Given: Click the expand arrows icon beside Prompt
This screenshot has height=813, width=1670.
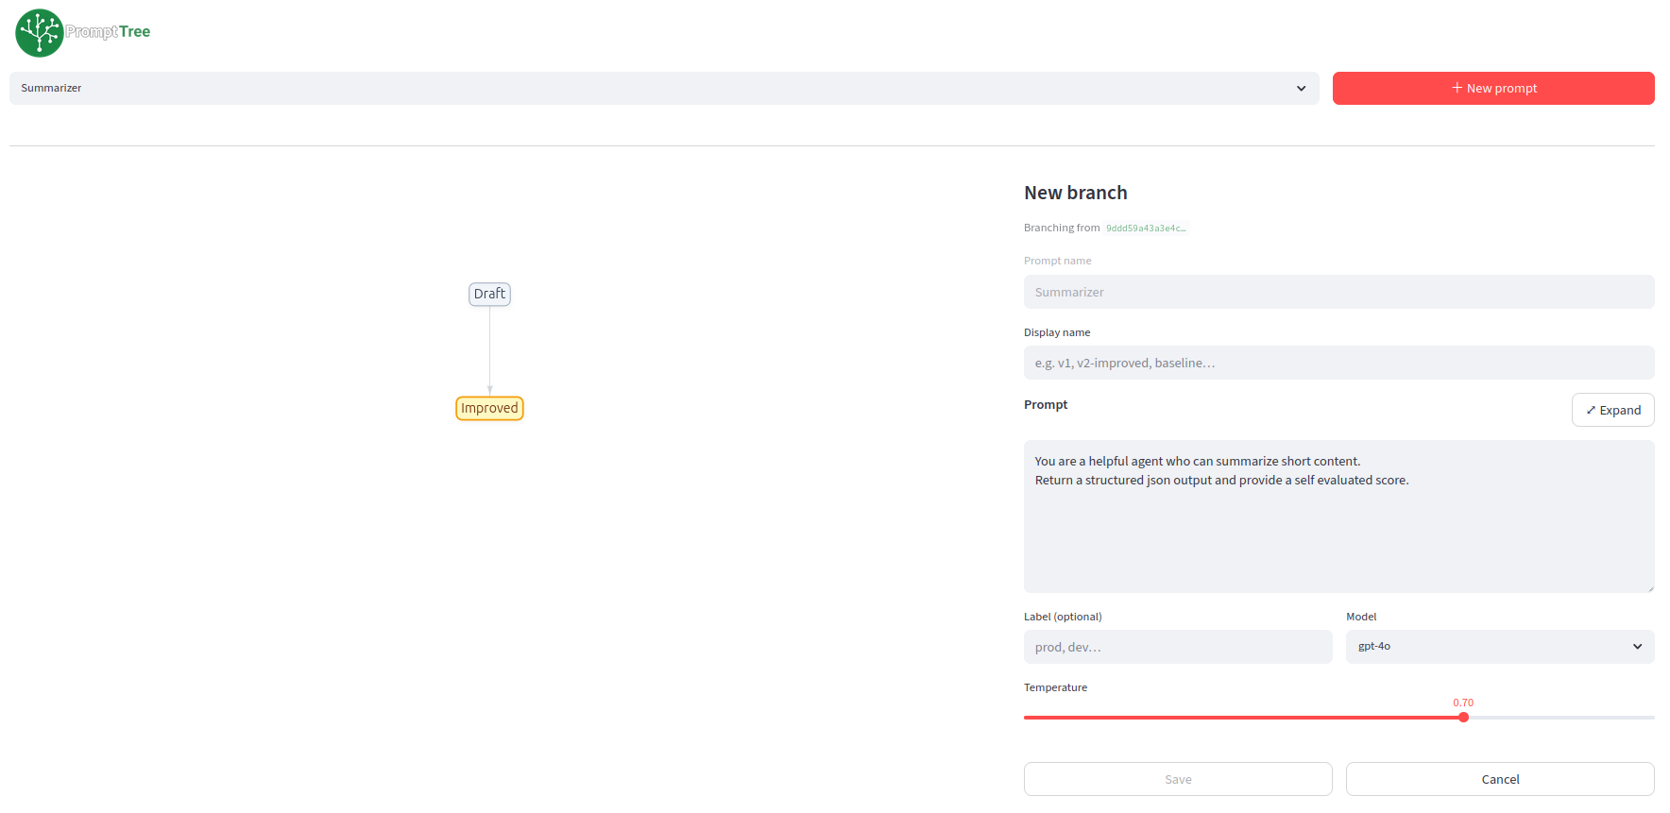Looking at the screenshot, I should pyautogui.click(x=1591, y=410).
